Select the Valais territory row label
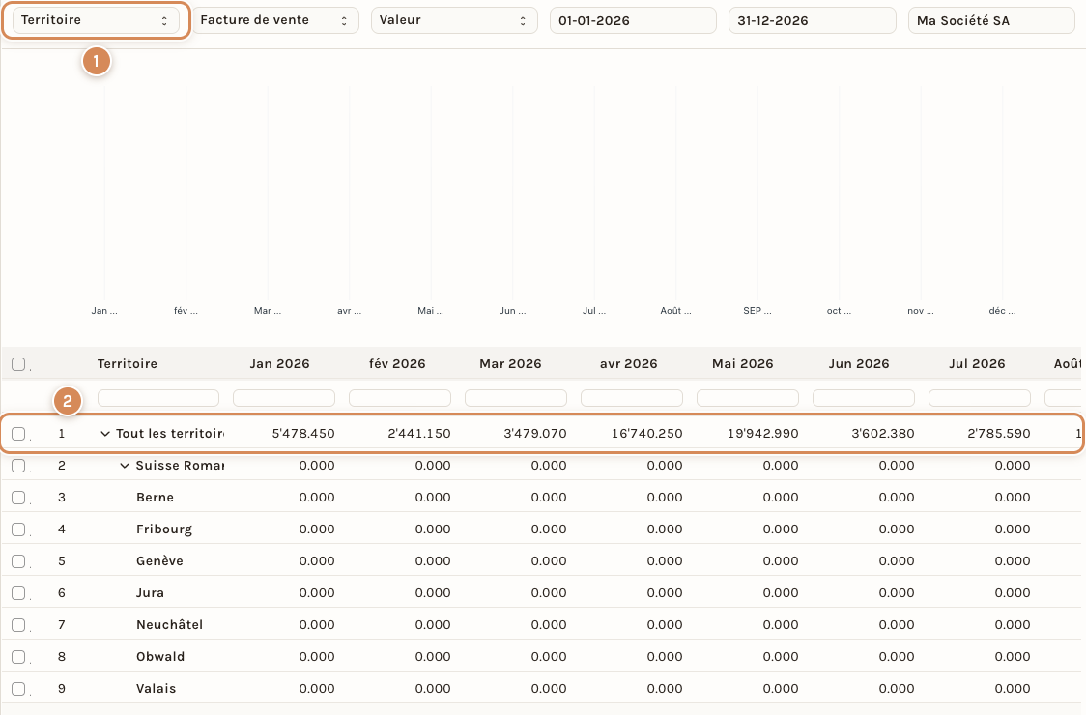The image size is (1086, 715). (156, 689)
